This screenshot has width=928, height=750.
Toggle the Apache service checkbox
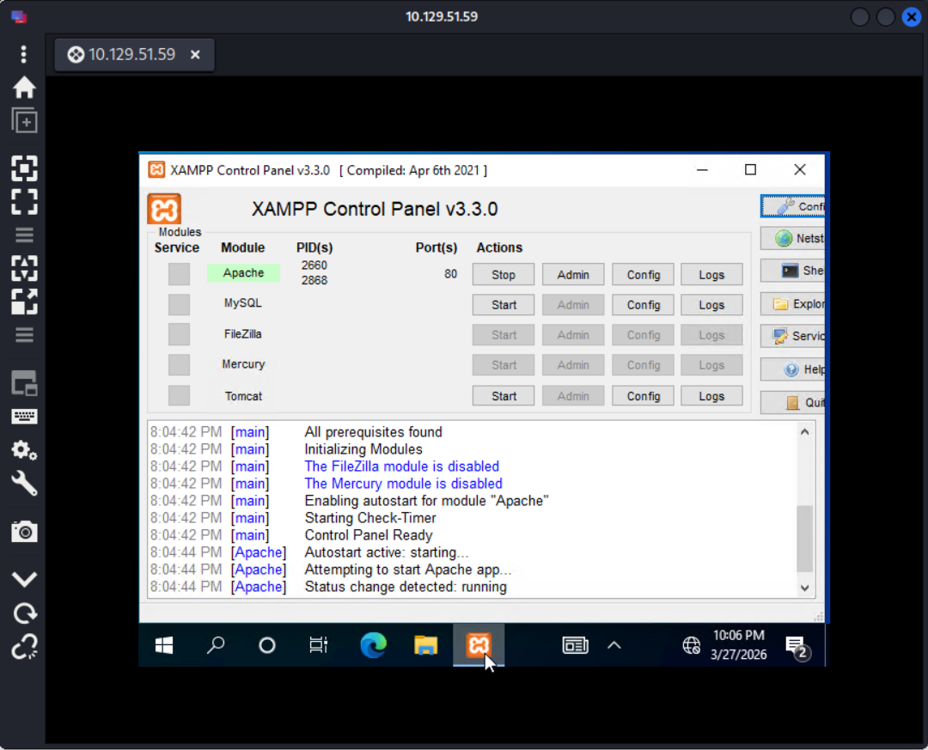(x=179, y=274)
